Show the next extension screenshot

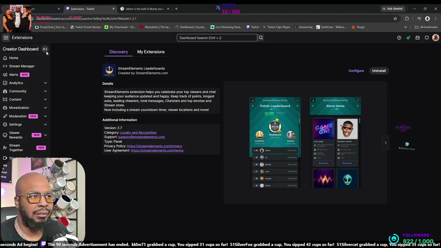(x=386, y=143)
